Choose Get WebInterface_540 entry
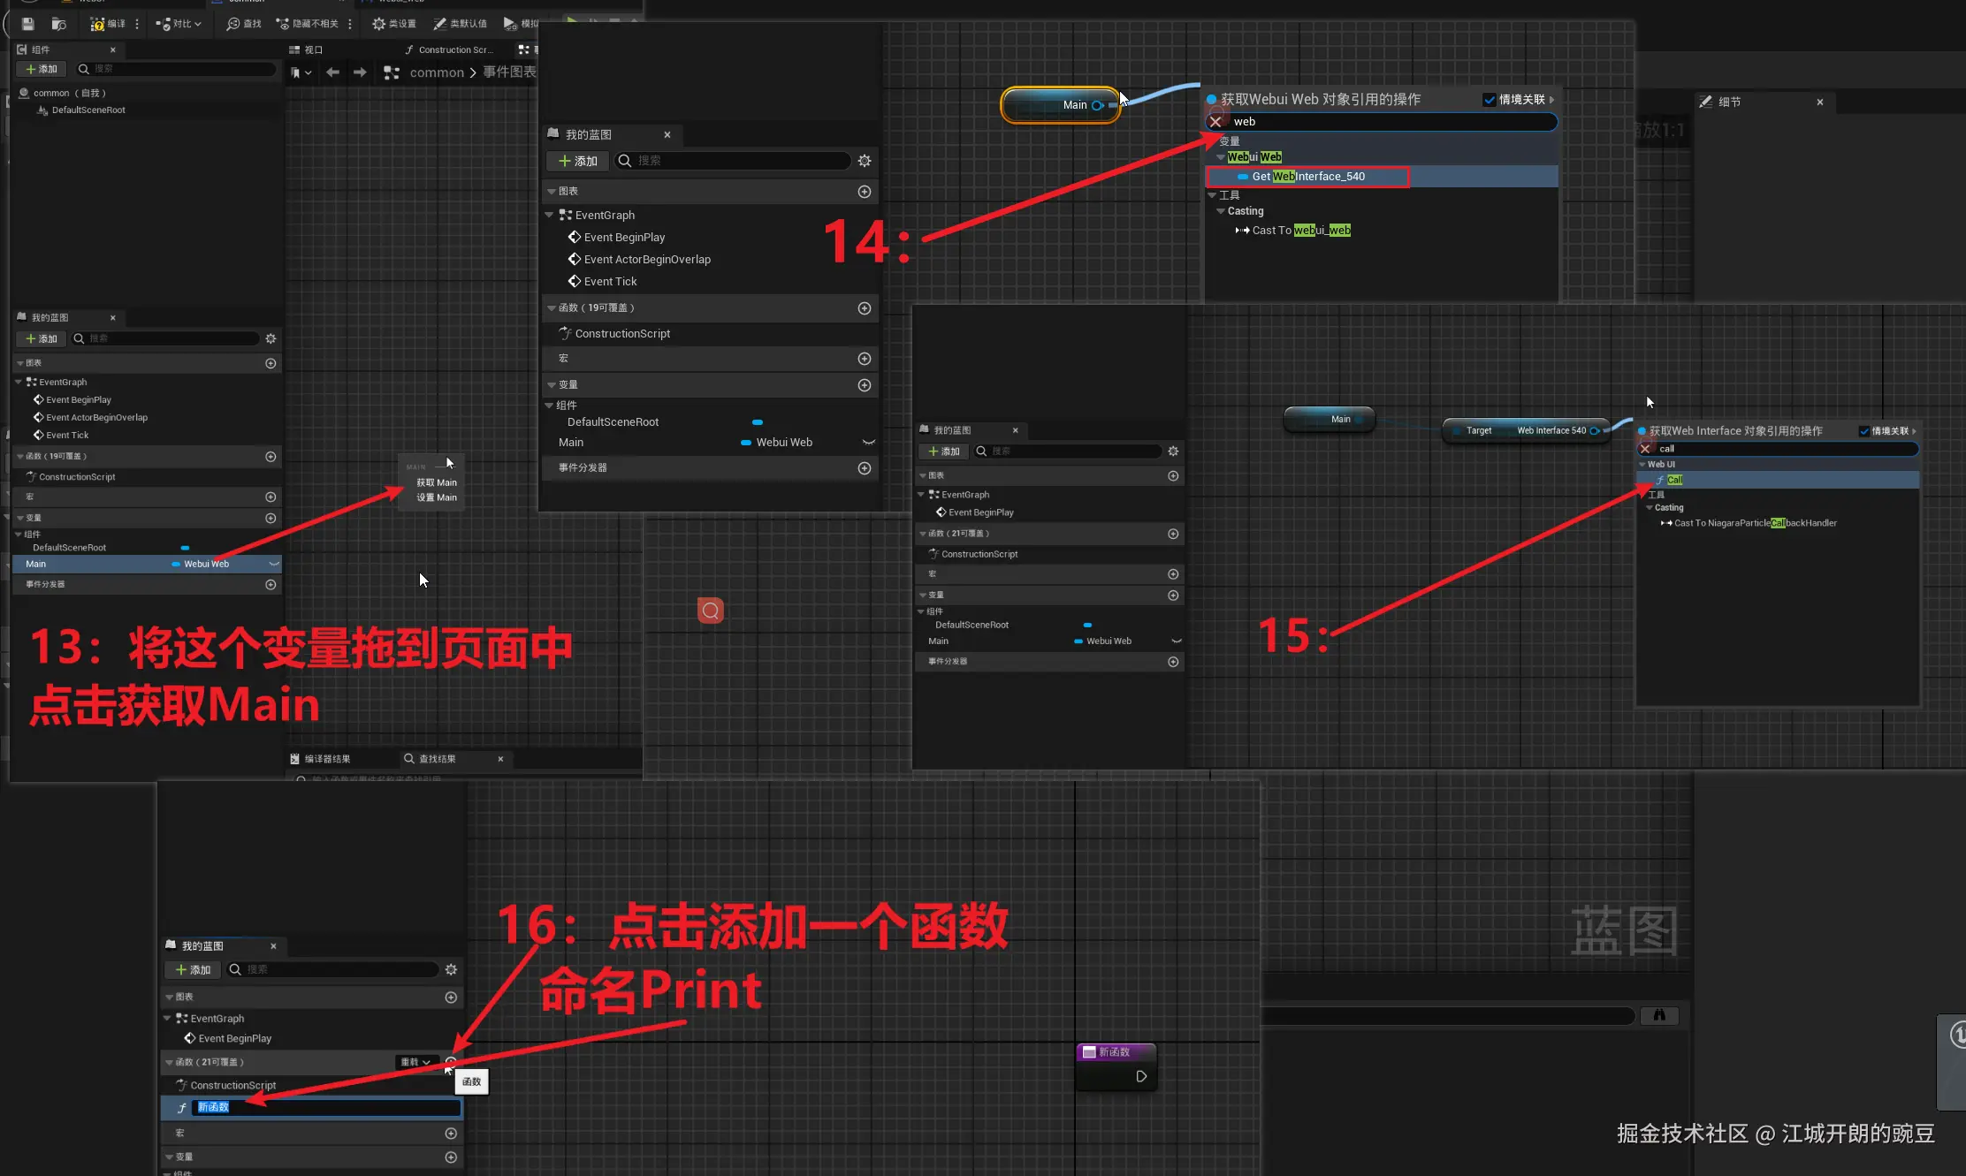Image resolution: width=1966 pixels, height=1176 pixels. click(x=1308, y=177)
